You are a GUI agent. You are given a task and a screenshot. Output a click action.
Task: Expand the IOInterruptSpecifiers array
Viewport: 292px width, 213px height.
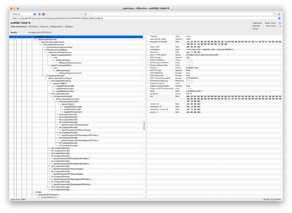[x=148, y=64]
